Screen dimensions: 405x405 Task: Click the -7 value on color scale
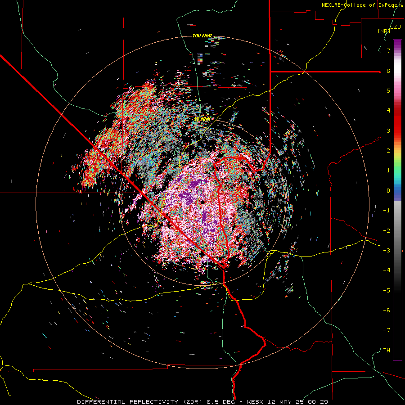387,330
